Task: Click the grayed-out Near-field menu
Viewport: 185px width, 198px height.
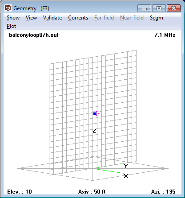Action: coord(132,18)
